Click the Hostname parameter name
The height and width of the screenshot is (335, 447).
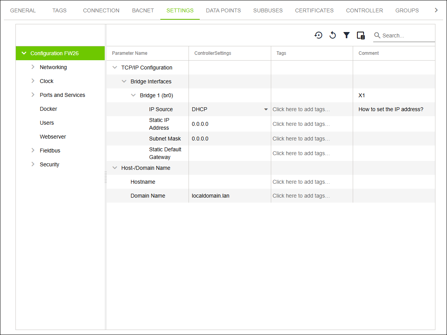(143, 182)
